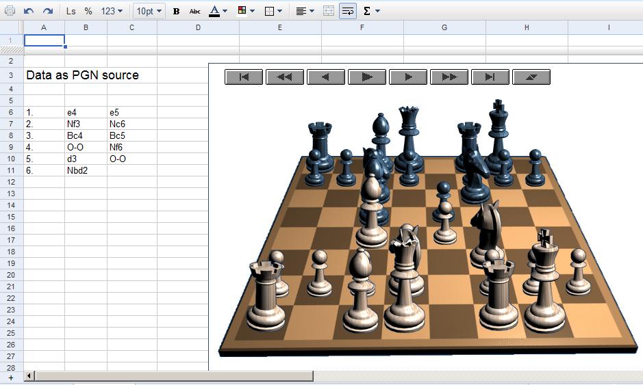
Task: Open the text color picker
Action: pyautogui.click(x=218, y=11)
